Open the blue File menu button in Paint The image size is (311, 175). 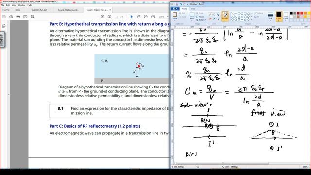tap(175, 9)
